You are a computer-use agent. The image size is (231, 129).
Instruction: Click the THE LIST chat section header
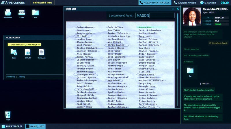[206, 84]
